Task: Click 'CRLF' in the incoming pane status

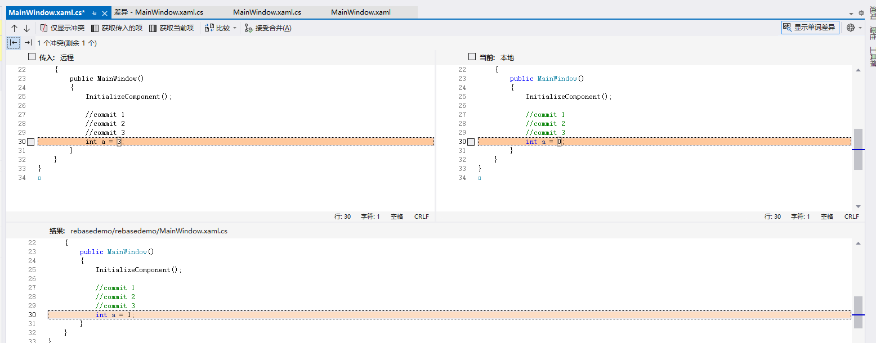Action: (x=422, y=216)
